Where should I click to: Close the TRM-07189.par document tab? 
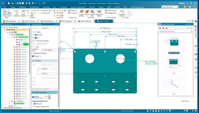[x=112, y=21]
